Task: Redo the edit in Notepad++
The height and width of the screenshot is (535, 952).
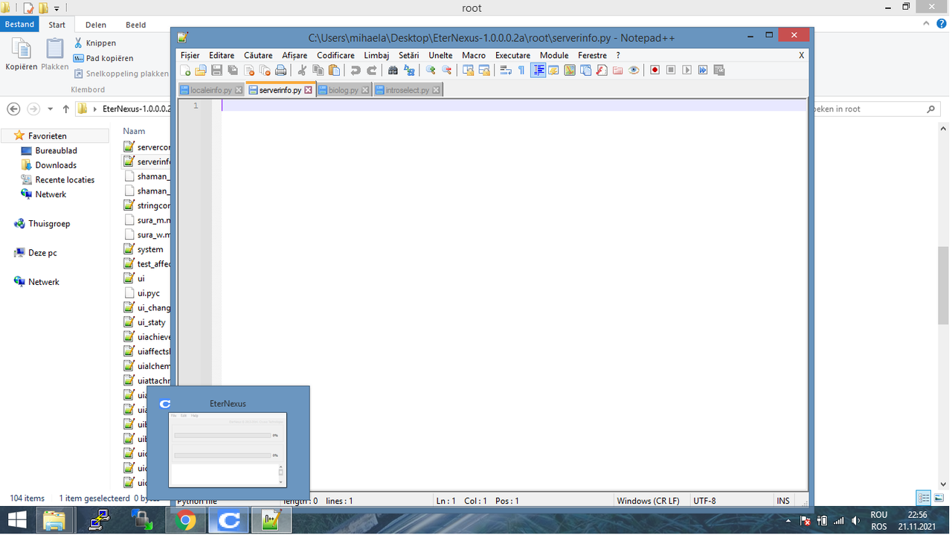Action: pos(371,71)
